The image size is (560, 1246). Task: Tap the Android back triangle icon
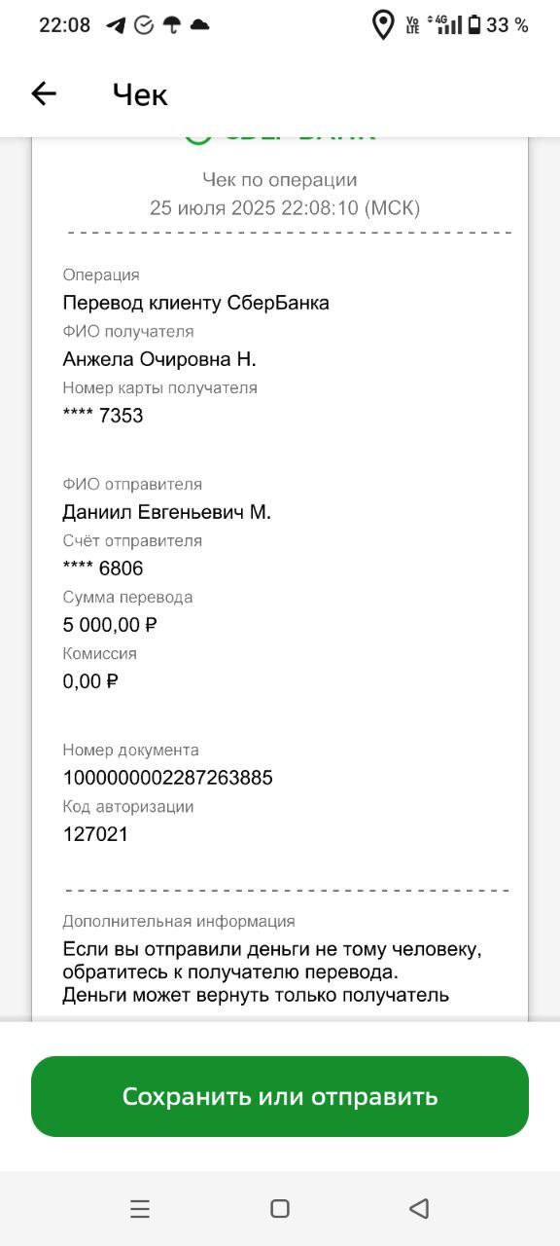point(419,1209)
